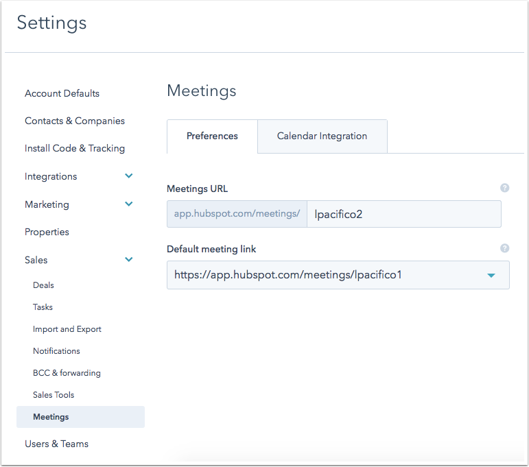Select the Preferences tab

coord(212,136)
